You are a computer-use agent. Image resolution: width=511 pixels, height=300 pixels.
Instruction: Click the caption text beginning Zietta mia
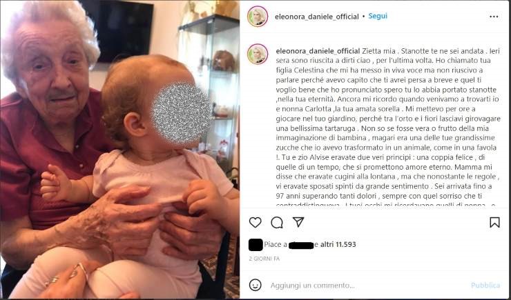pos(387,128)
